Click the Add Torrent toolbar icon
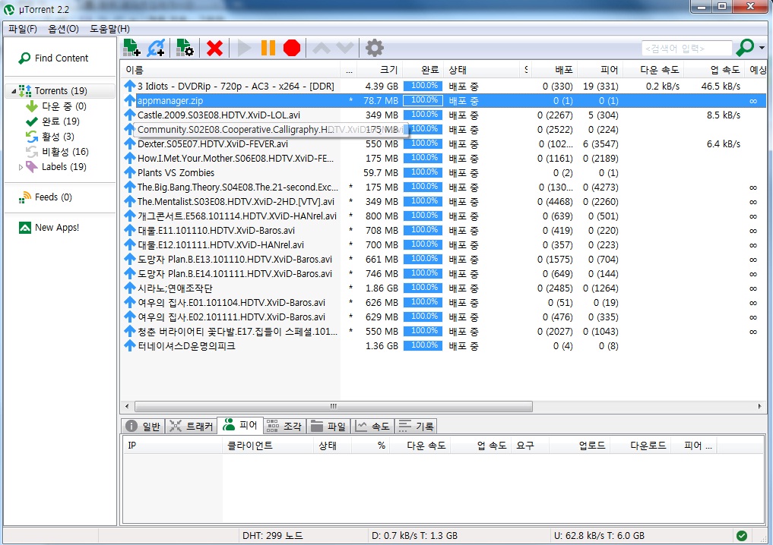This screenshot has height=545, width=773. tap(131, 48)
